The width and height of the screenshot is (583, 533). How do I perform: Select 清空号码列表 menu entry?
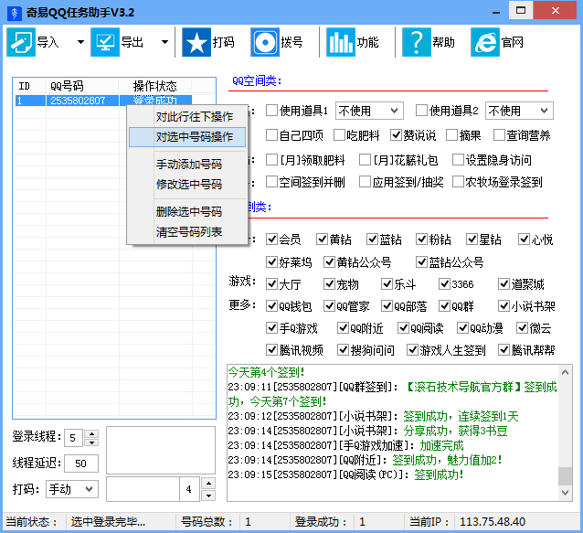click(187, 231)
